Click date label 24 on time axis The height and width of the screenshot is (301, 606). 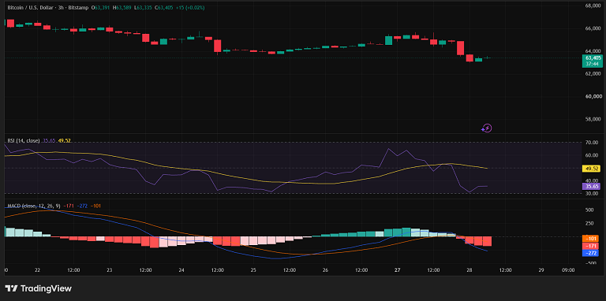coord(181,270)
